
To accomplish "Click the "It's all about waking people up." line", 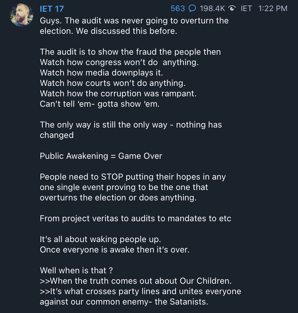I will [x=100, y=239].
